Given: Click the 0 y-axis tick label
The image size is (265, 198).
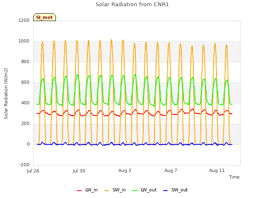Looking at the screenshot, I should [x=28, y=144].
